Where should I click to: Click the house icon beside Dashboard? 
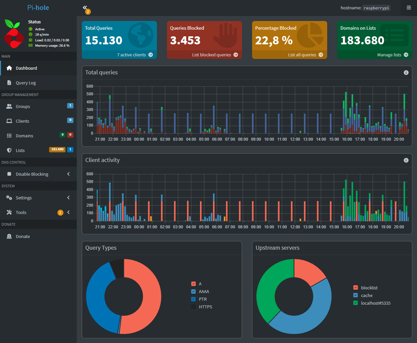coord(9,68)
